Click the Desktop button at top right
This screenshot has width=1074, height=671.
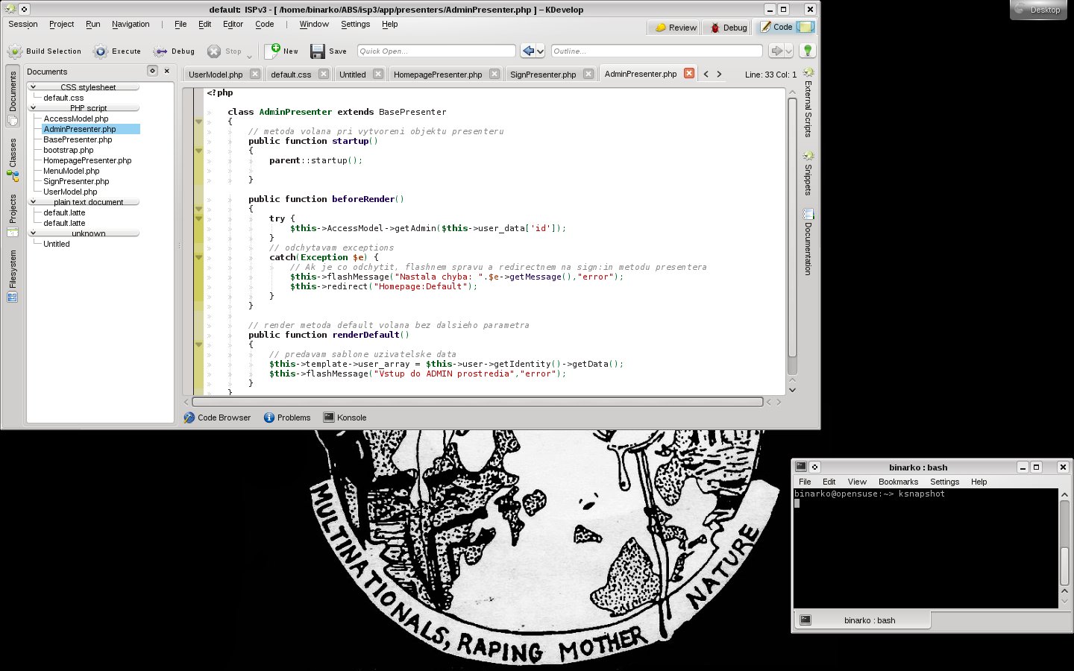pyautogui.click(x=1038, y=10)
